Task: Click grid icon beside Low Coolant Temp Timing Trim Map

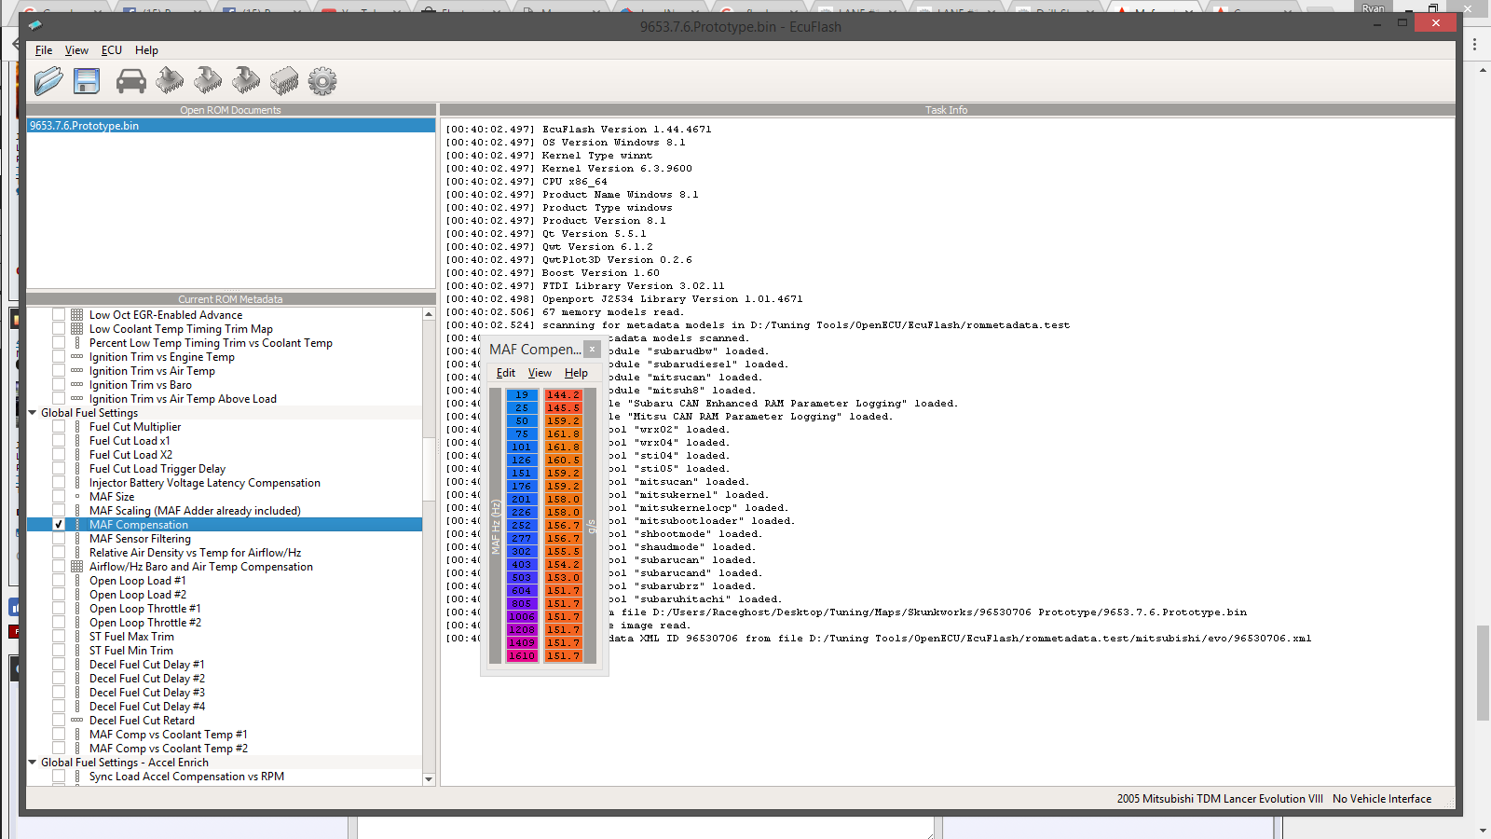Action: [77, 329]
